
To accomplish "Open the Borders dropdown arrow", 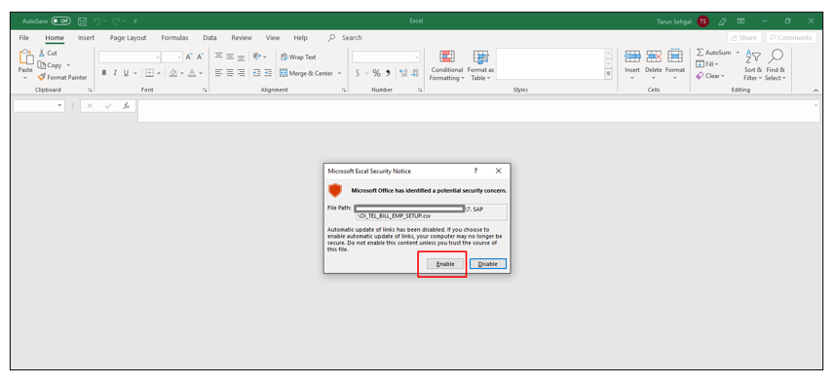I will [x=159, y=73].
